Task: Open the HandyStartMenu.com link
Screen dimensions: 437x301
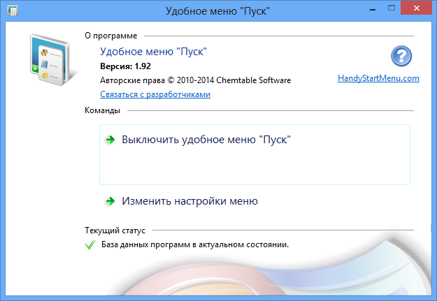Action: (378, 78)
